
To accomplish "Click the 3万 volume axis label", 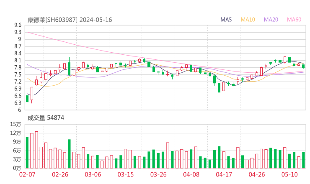I will click(x=17, y=159).
